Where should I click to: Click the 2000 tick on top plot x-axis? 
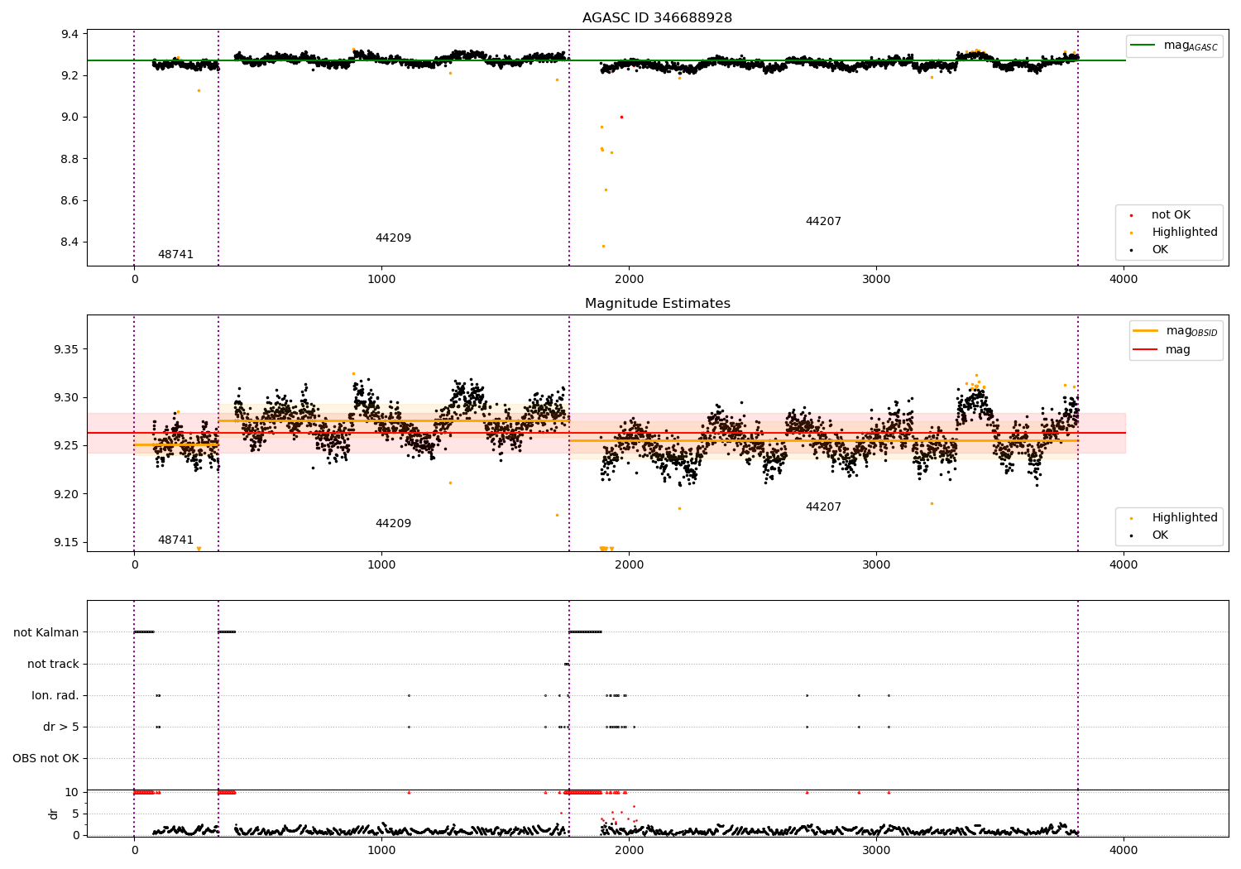tap(629, 279)
